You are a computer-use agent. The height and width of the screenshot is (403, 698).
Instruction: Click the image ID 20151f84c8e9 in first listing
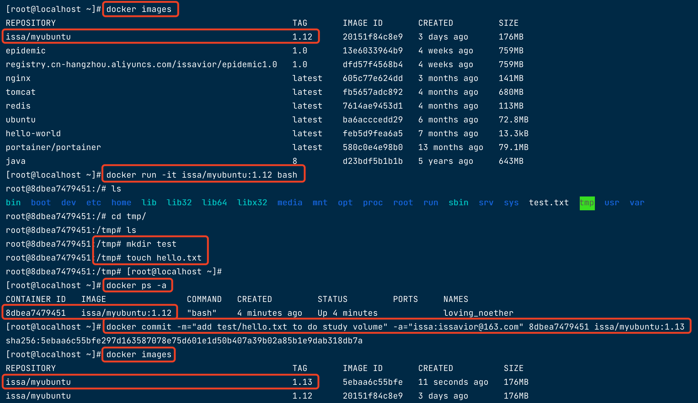coord(373,37)
